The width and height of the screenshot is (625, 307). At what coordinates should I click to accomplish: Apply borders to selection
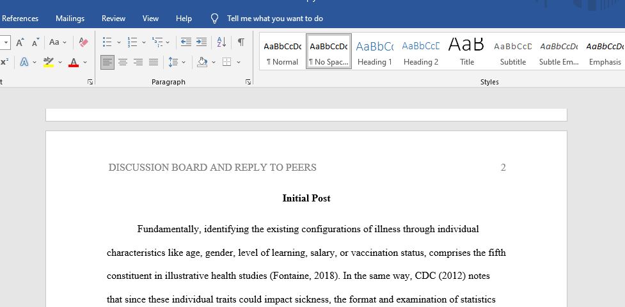pyautogui.click(x=227, y=62)
